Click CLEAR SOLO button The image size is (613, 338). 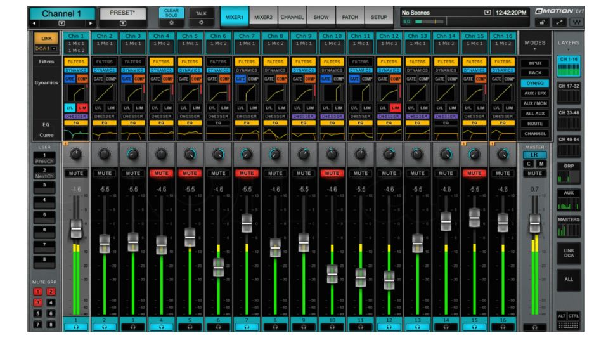171,13
